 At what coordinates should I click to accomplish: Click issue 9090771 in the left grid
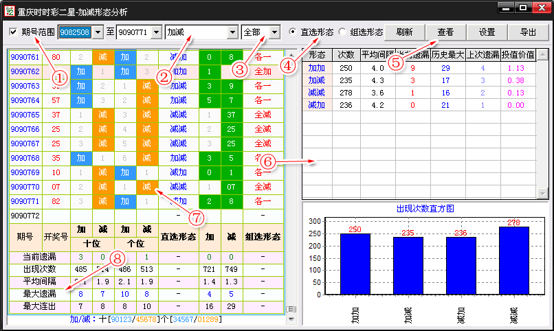tap(23, 201)
